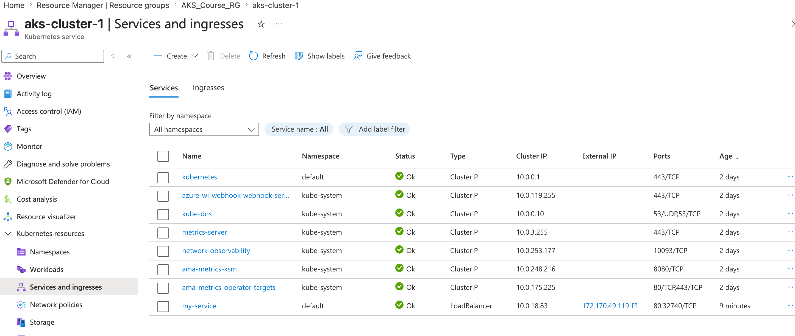Click the Cost analysis icon

(8, 199)
